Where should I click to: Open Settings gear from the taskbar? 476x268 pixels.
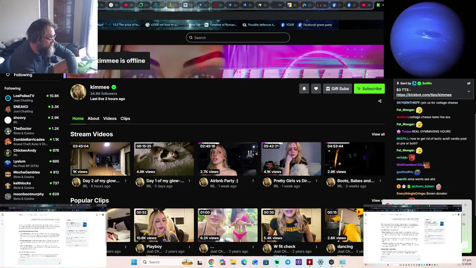tap(321, 262)
